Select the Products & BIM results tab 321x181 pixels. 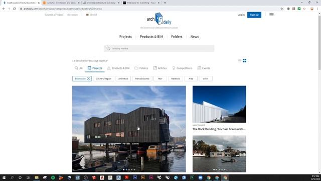pos(118,68)
